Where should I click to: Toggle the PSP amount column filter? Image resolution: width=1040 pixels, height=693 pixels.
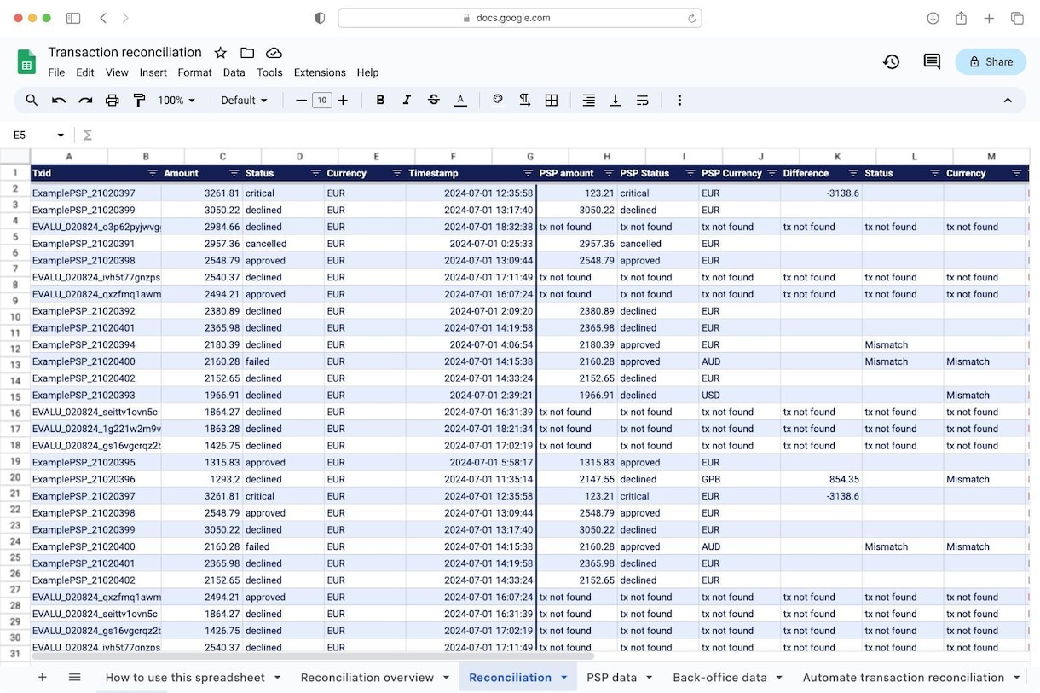click(x=609, y=173)
